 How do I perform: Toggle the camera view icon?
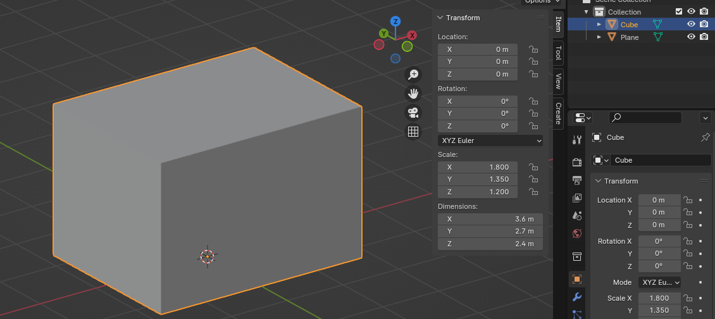[x=413, y=112]
